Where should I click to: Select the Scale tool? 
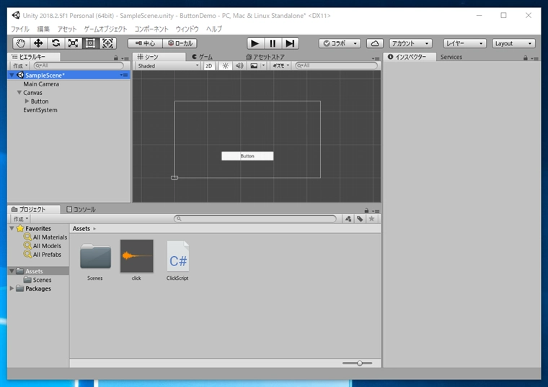[x=73, y=43]
